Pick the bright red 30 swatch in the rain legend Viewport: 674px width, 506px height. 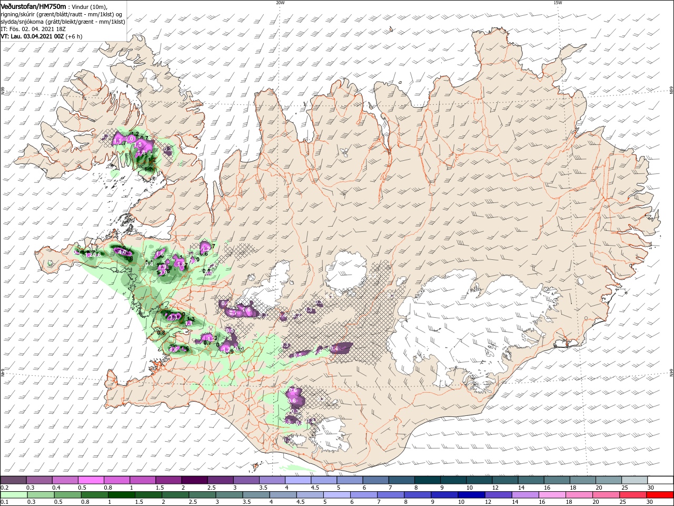[660, 495]
